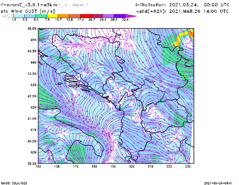Click the magenta arrow end of the colorbar

131,16
